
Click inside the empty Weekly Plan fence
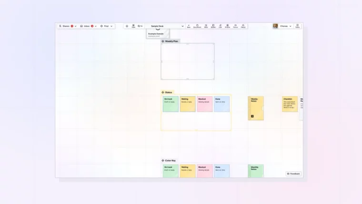pos(188,61)
